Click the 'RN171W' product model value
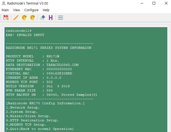The image size is (171, 132). click(53, 56)
